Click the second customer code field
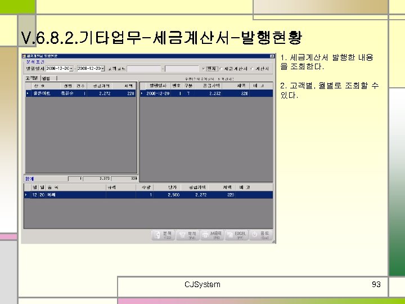405x304 pixels. (x=182, y=69)
